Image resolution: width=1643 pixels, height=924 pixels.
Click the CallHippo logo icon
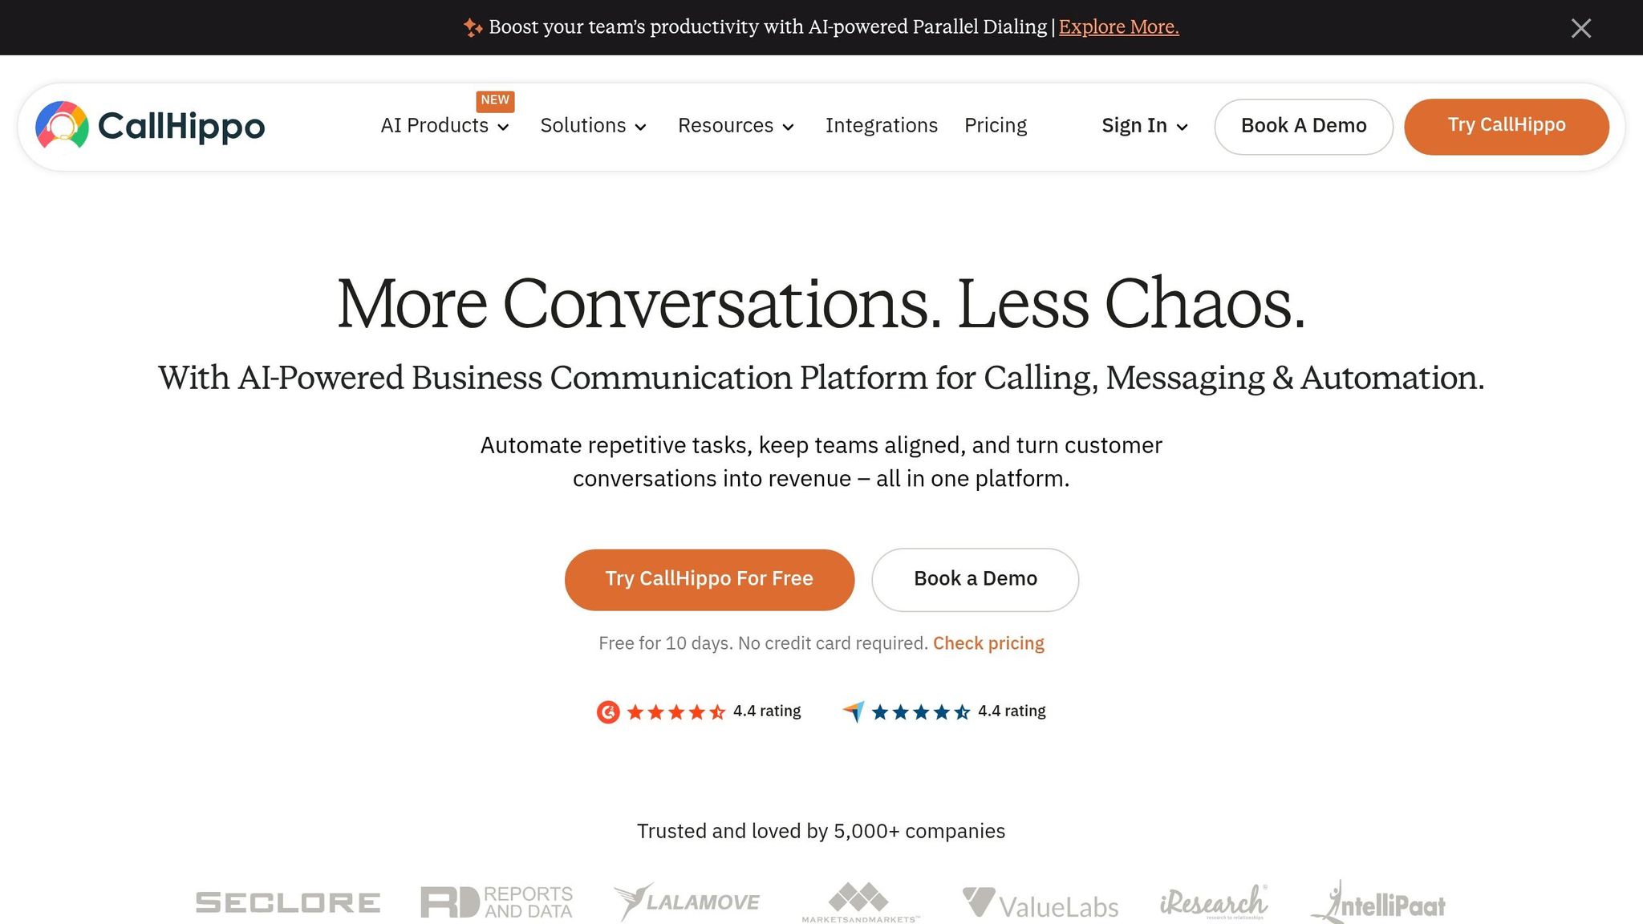(62, 125)
